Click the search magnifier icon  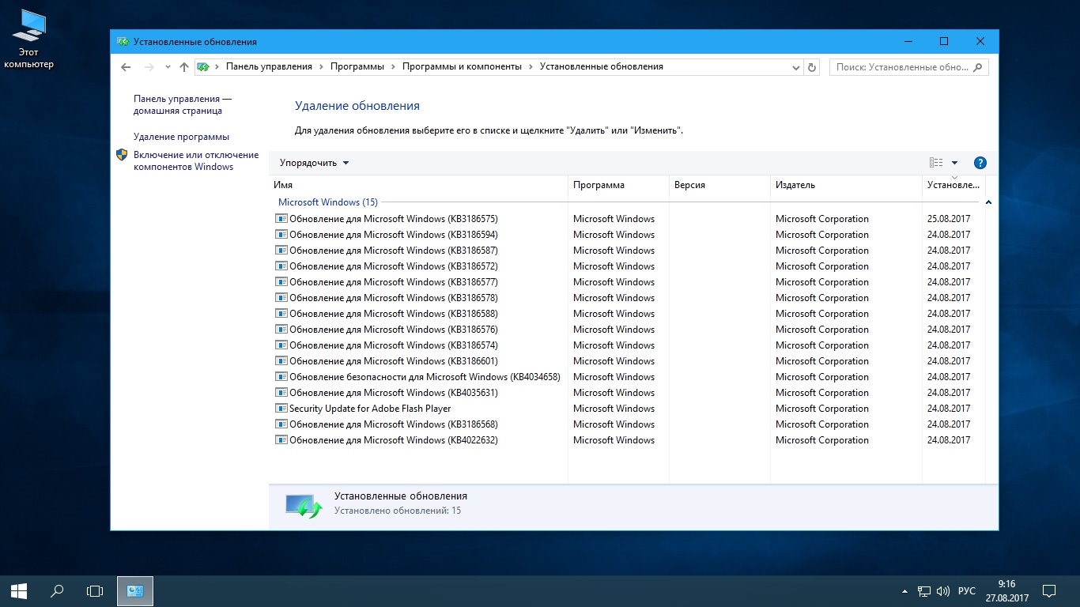point(979,67)
